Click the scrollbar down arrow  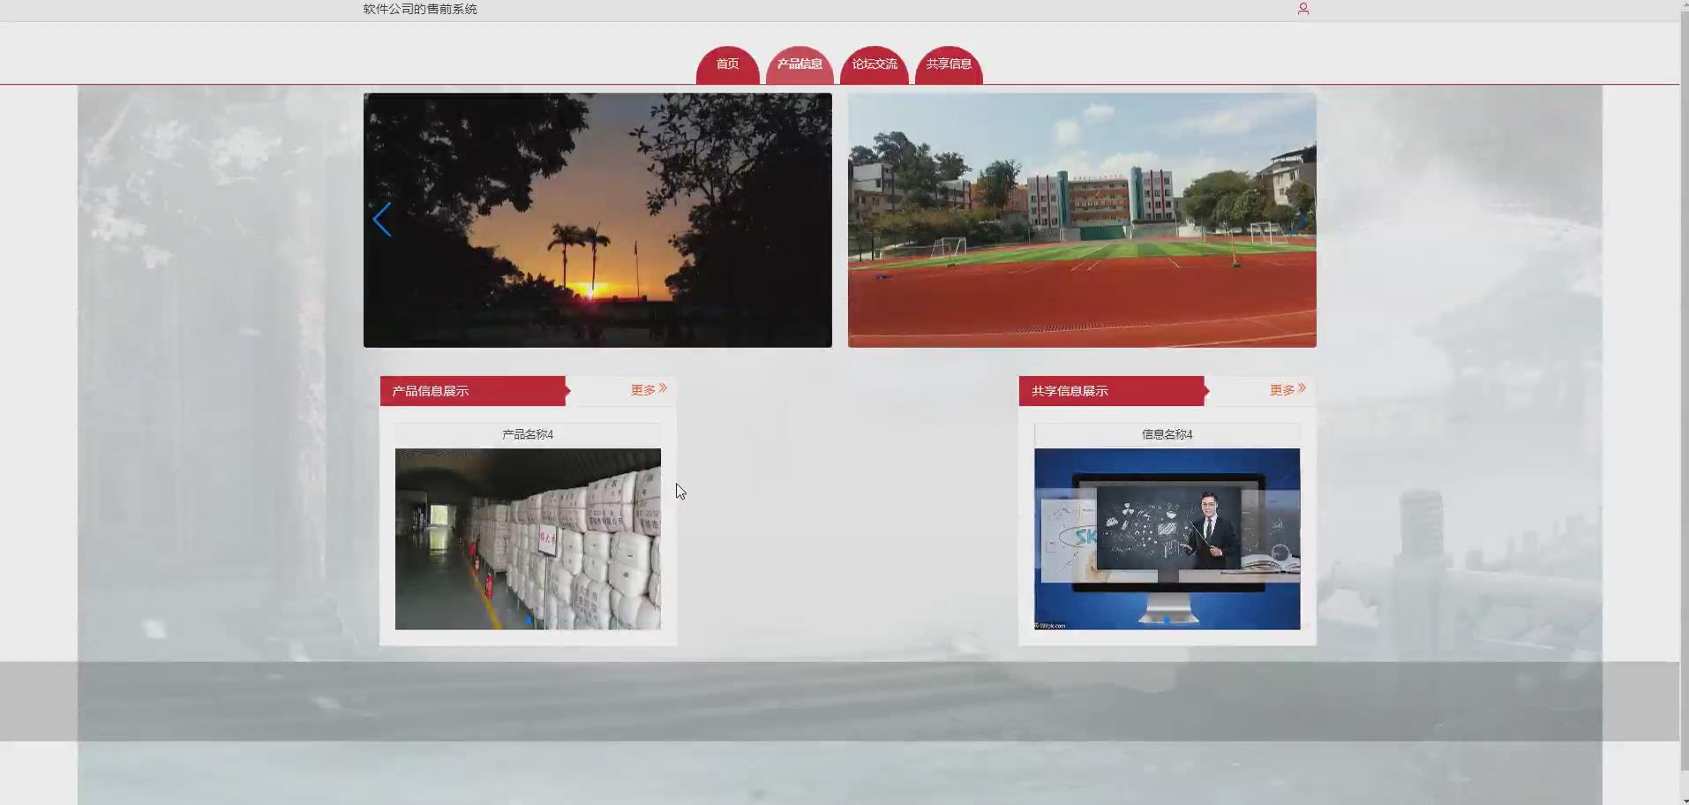click(x=1684, y=800)
